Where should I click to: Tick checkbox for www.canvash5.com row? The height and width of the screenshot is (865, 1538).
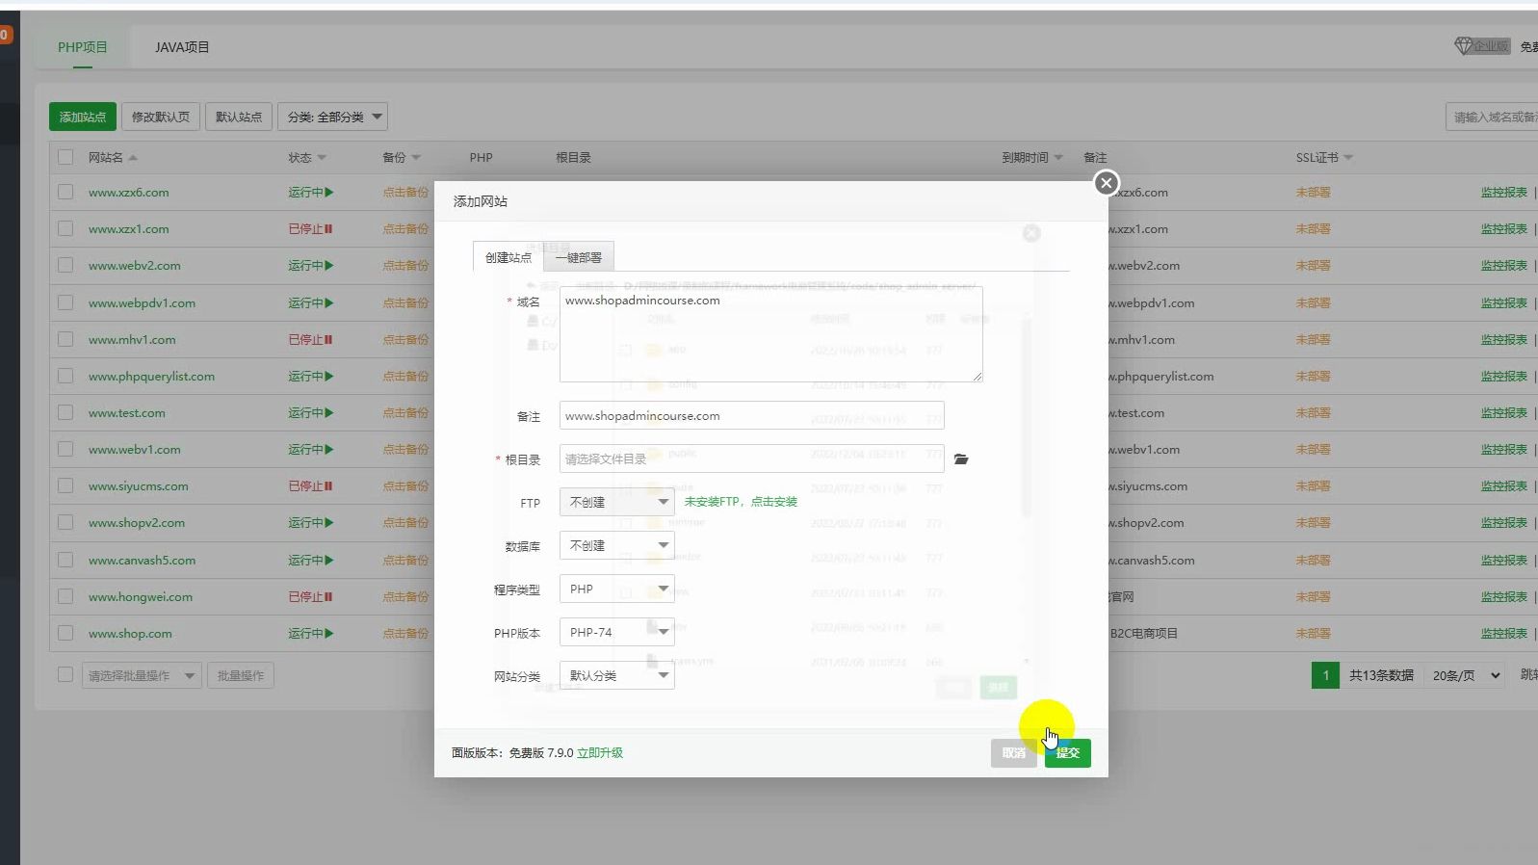point(65,560)
